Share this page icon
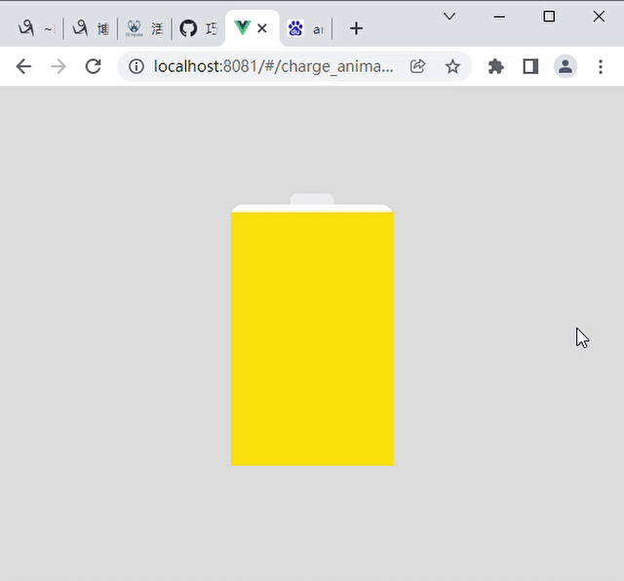 pyautogui.click(x=417, y=66)
